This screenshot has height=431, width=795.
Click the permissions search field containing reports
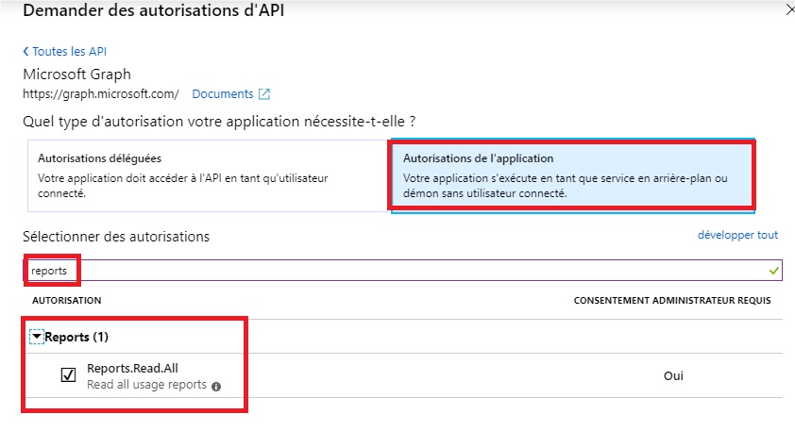click(403, 271)
